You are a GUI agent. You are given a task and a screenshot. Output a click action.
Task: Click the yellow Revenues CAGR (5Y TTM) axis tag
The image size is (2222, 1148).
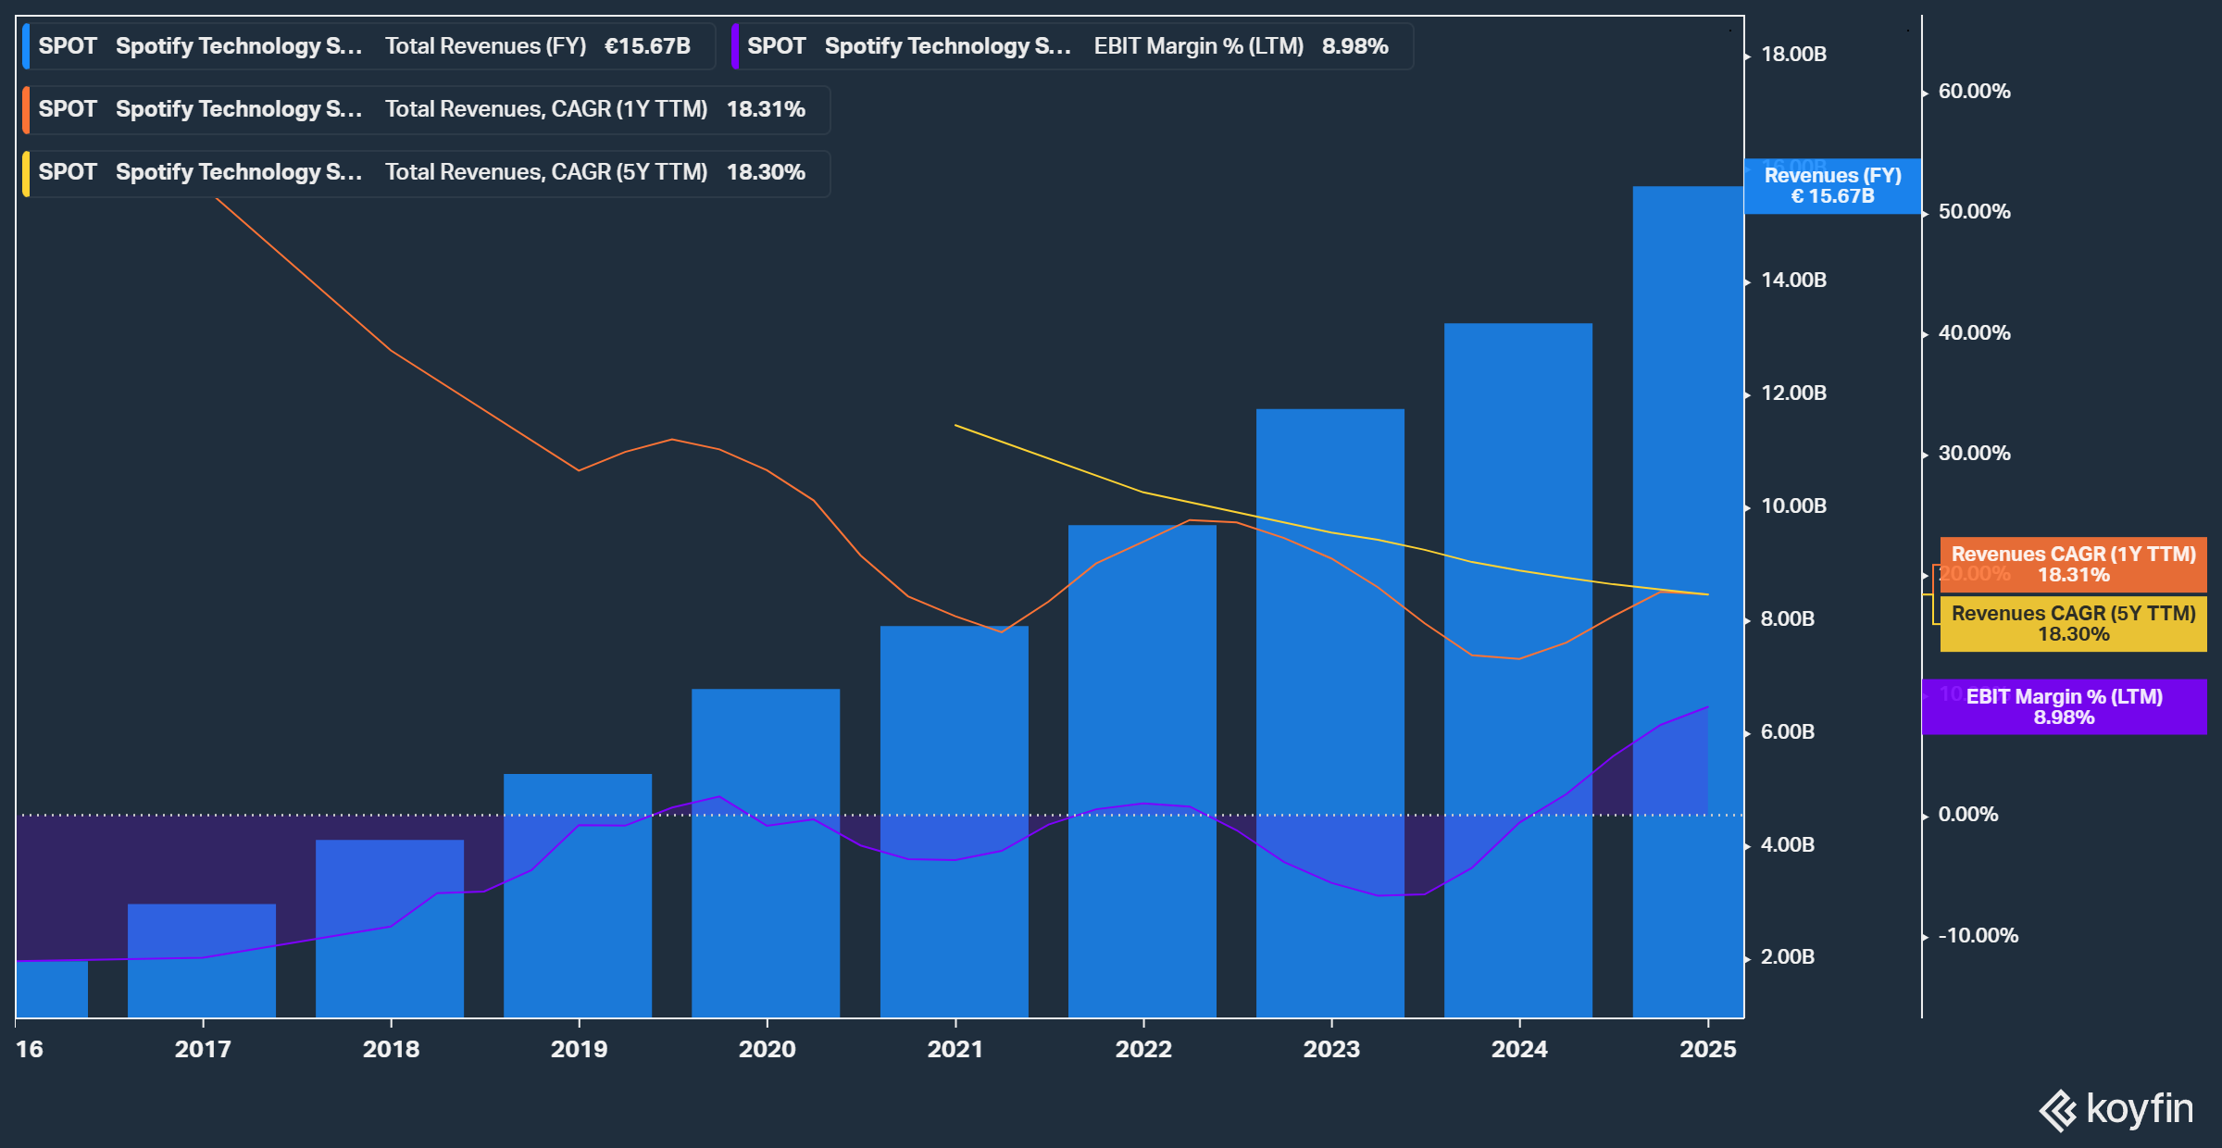2074,624
